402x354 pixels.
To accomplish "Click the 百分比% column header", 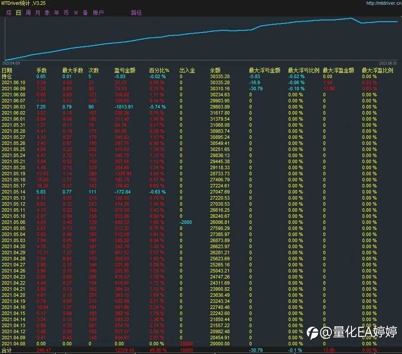I will click(x=159, y=70).
